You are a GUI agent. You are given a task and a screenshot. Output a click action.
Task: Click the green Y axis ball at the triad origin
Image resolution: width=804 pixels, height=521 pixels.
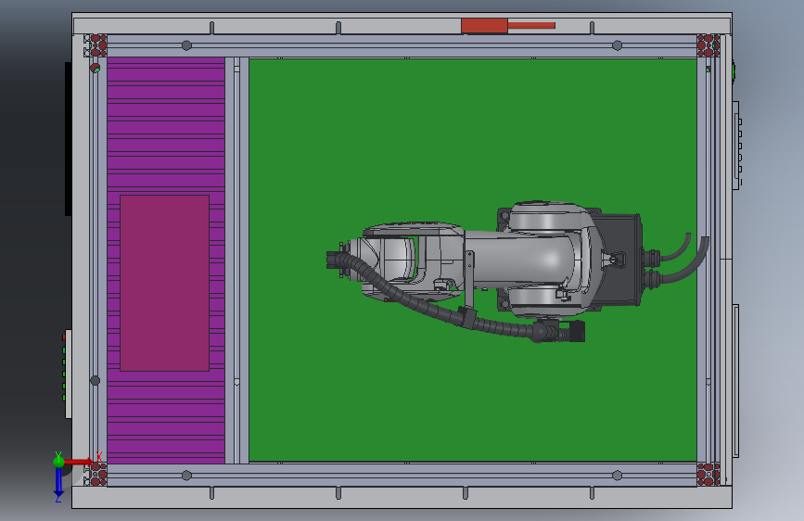click(58, 462)
